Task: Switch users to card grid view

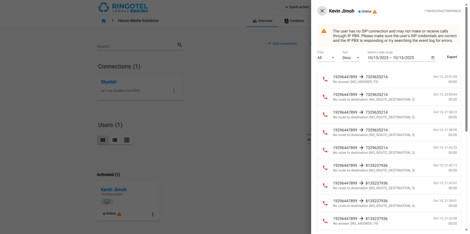Action: pyautogui.click(x=103, y=140)
